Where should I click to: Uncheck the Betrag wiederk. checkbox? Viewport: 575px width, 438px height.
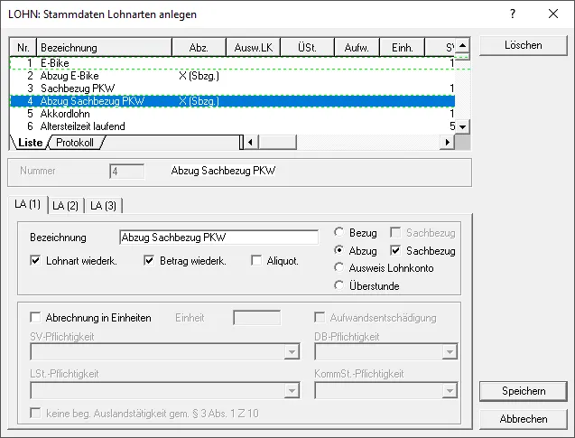pos(149,261)
